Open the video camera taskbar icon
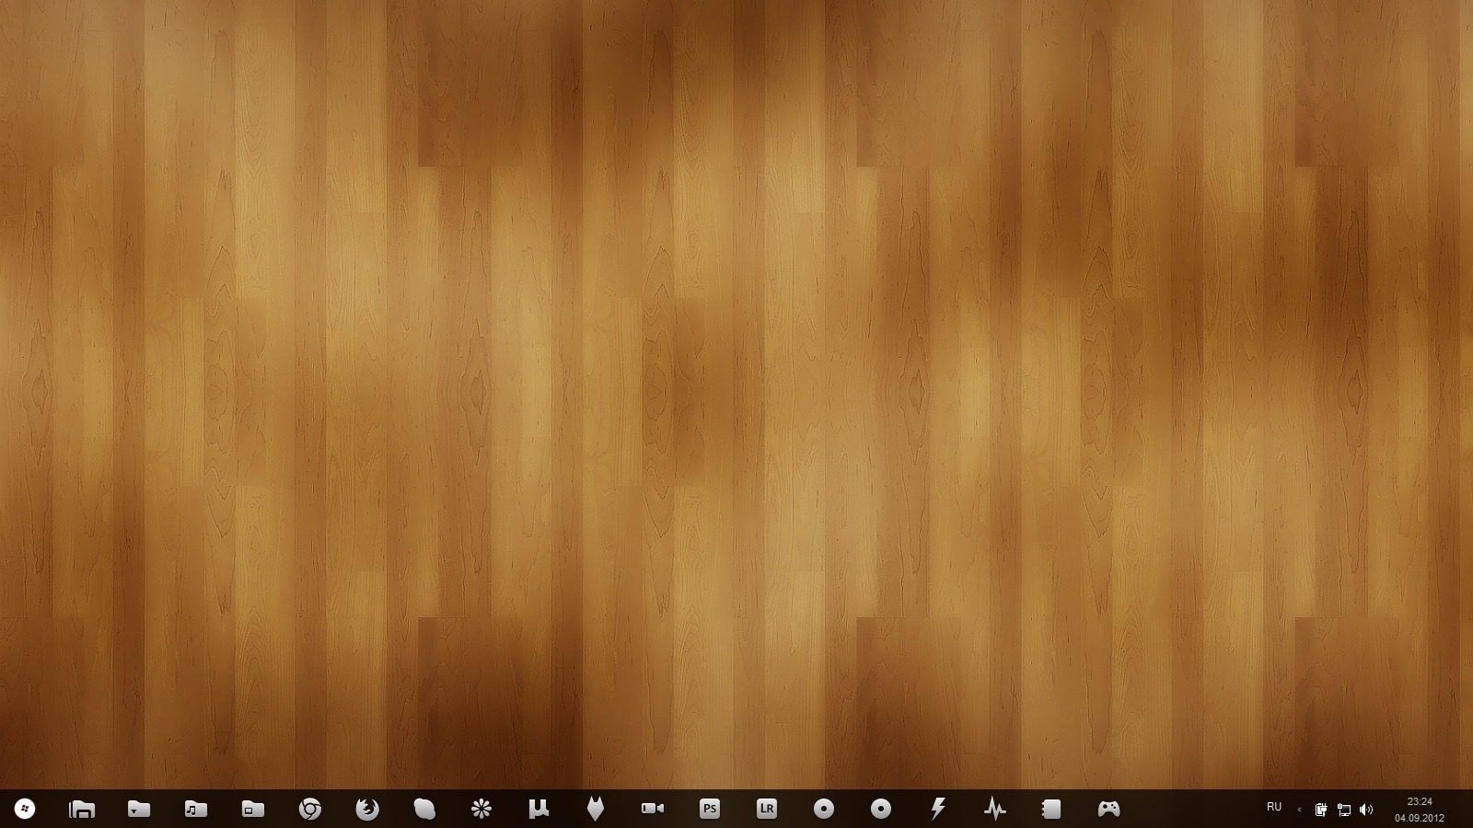The height and width of the screenshot is (828, 1473). (x=653, y=810)
